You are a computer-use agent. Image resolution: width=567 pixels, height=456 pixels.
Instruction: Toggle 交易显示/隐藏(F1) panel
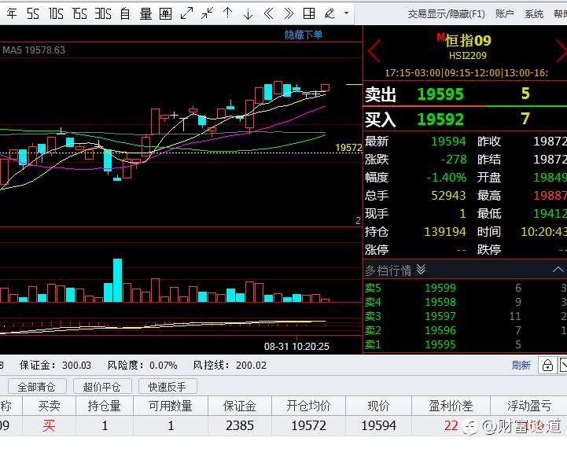tap(446, 14)
